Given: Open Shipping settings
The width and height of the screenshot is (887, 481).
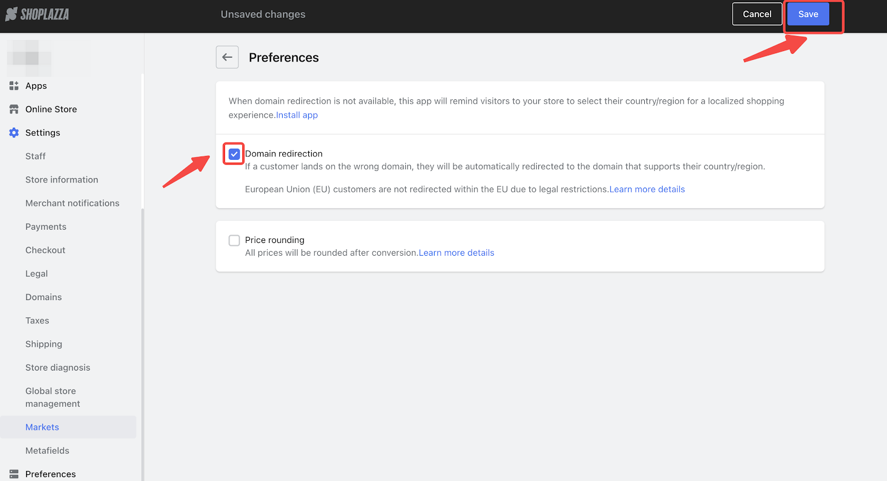Looking at the screenshot, I should coord(44,344).
